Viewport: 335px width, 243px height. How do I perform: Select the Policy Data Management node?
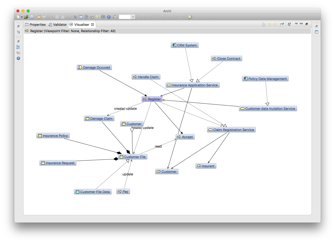click(265, 79)
